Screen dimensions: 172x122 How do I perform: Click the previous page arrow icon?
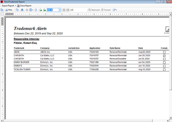(64, 10)
